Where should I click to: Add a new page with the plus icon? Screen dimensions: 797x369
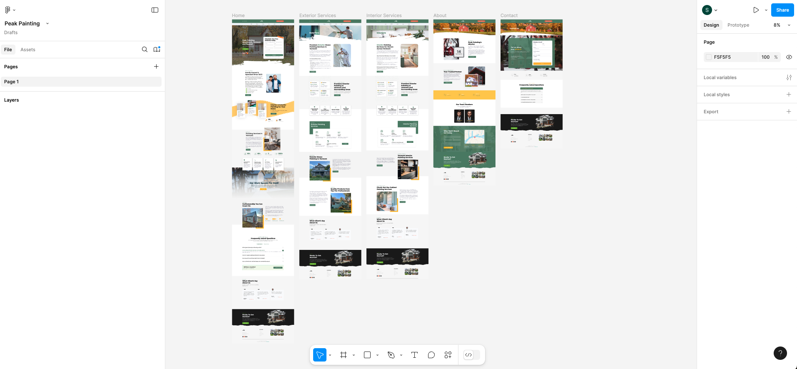click(x=156, y=67)
